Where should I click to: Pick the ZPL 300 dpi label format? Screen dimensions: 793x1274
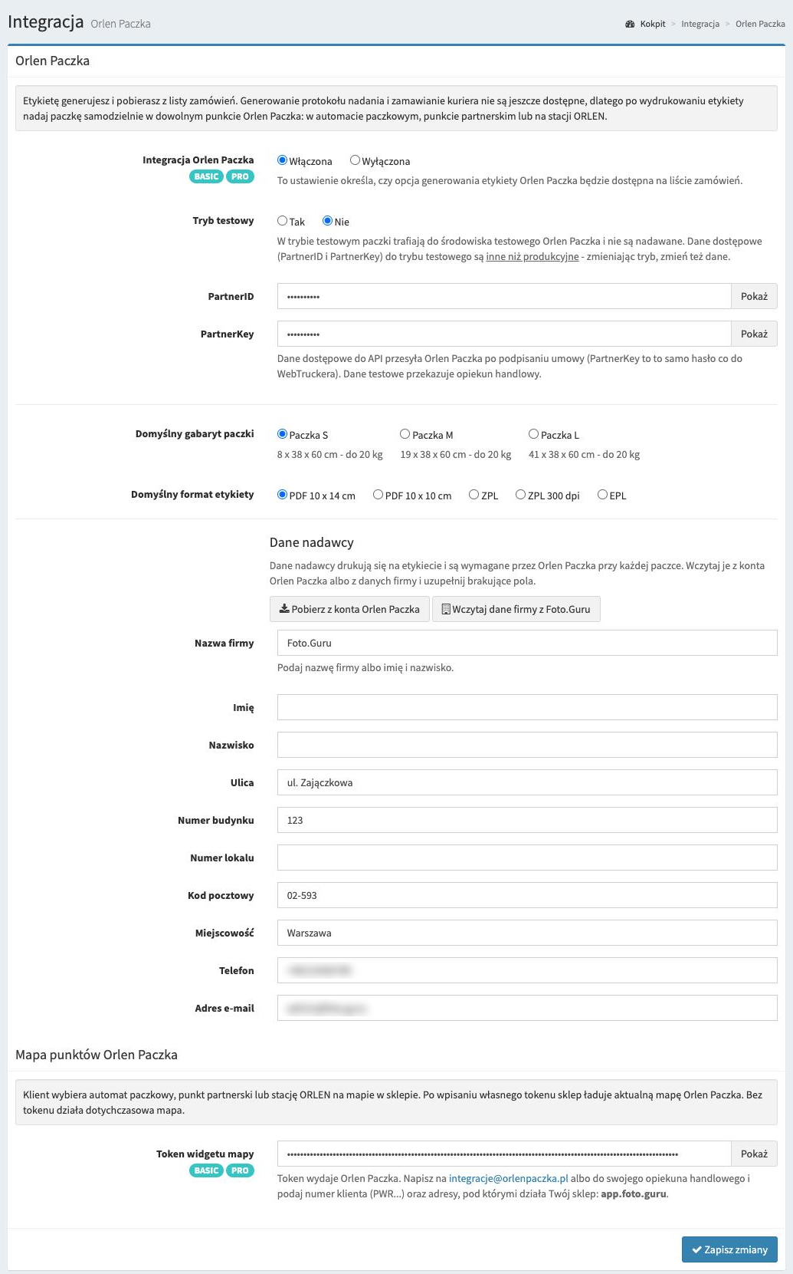click(520, 495)
